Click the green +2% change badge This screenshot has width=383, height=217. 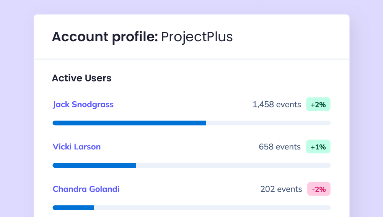(318, 105)
